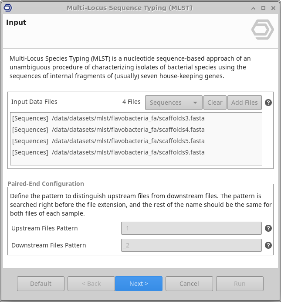Open the Sequences file type dropdown

tap(173, 103)
